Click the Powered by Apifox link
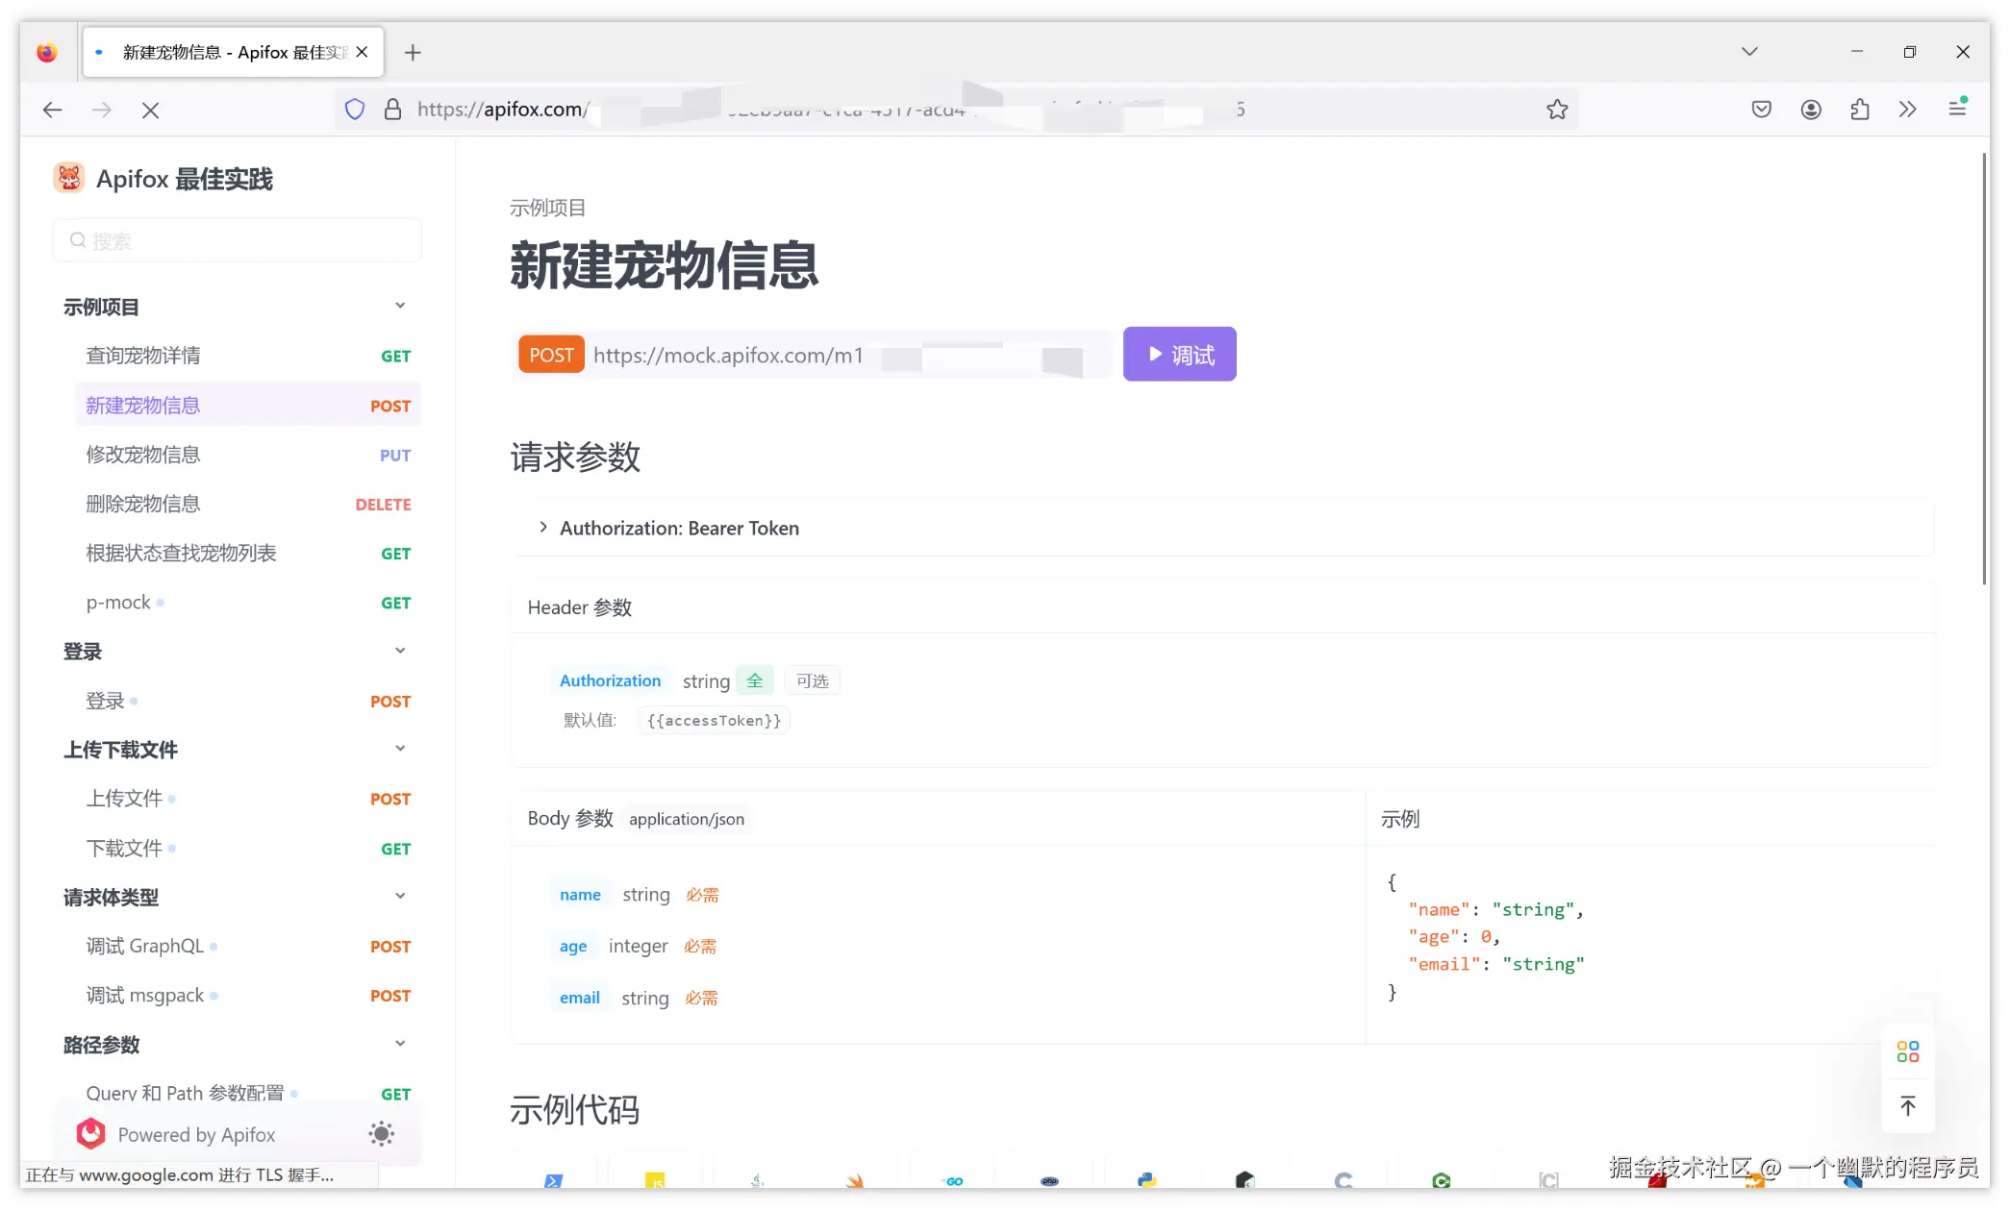The width and height of the screenshot is (2010, 1211). [x=197, y=1134]
